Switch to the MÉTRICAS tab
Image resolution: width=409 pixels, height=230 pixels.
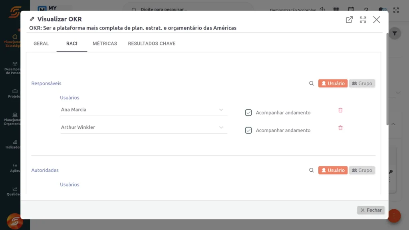click(105, 44)
